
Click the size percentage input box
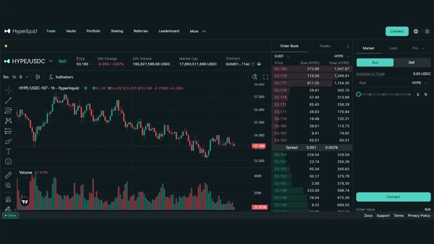[422, 94]
